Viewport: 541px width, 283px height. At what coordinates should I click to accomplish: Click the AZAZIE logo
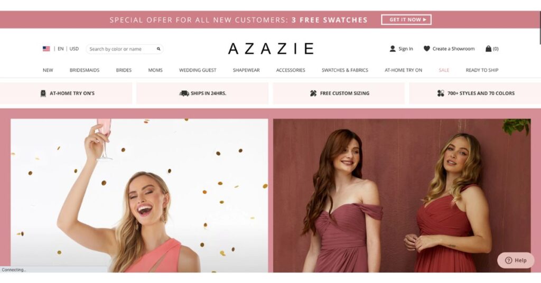(x=271, y=49)
